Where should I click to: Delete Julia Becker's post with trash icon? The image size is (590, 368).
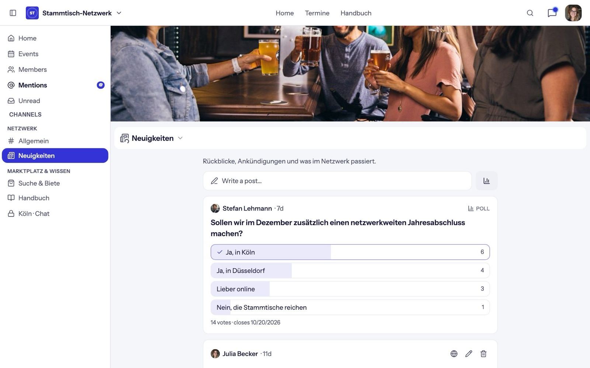(483, 354)
